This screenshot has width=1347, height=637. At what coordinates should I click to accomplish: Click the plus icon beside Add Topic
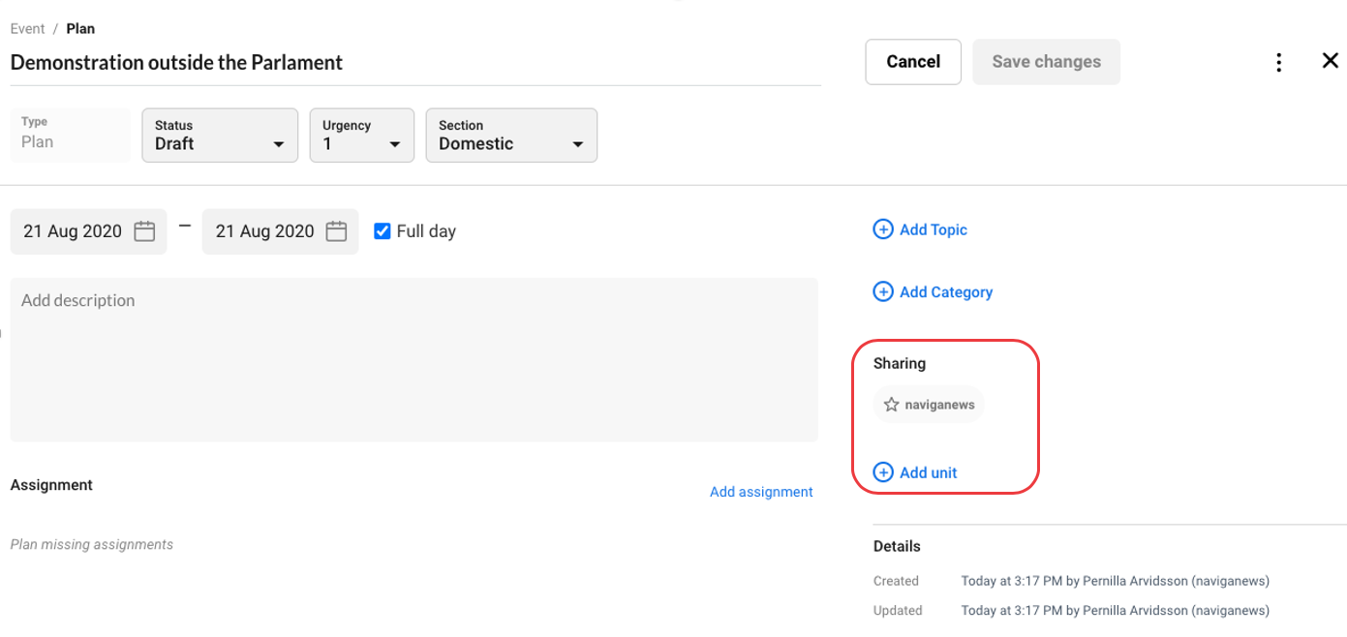click(883, 229)
